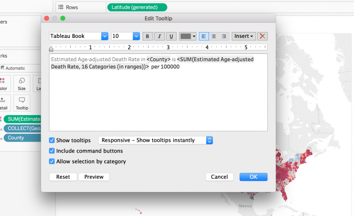
Task: Apply italic formatting in tooltip
Action: coord(159,36)
